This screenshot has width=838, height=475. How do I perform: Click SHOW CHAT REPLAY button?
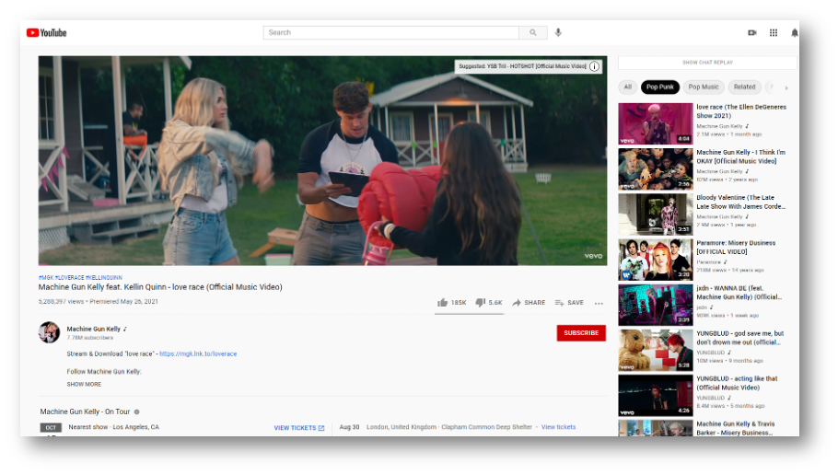tap(707, 63)
